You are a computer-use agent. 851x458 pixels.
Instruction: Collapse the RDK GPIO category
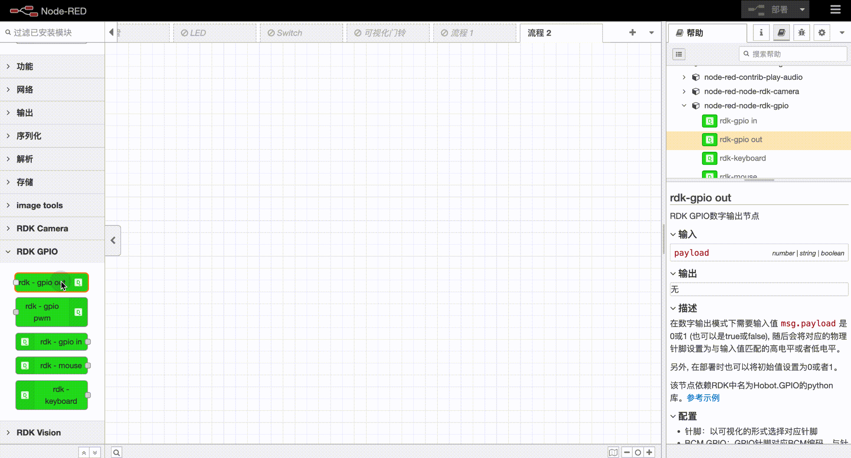click(52, 252)
